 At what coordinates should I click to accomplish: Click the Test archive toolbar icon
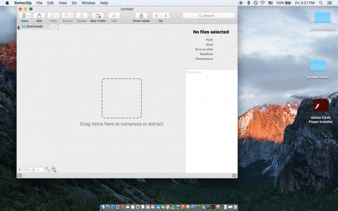pos(114,16)
